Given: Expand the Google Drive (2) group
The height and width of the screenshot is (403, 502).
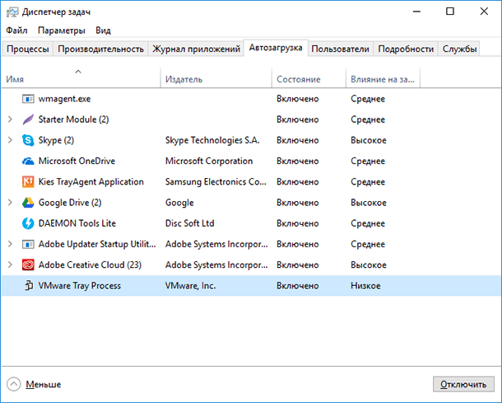Looking at the screenshot, I should (x=10, y=203).
